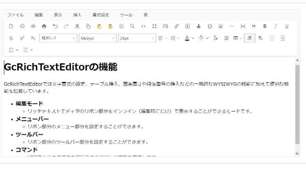The width and height of the screenshot is (306, 174).
Task: Open the 挿入 menu
Action: click(77, 15)
